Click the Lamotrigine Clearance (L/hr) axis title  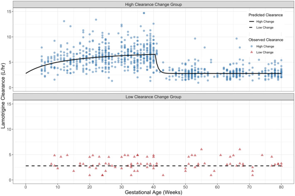[5, 94]
